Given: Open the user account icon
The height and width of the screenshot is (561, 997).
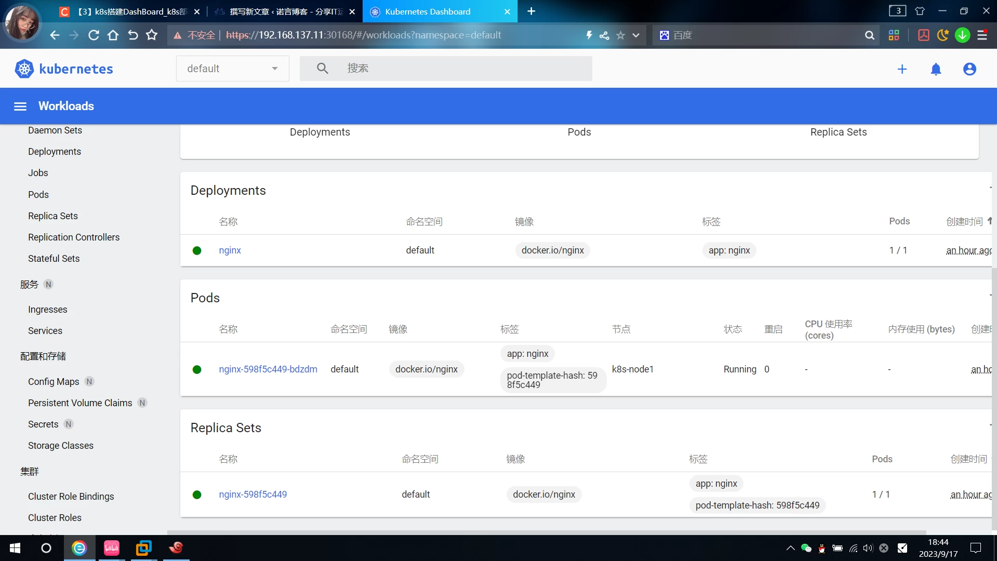Looking at the screenshot, I should coord(969,69).
